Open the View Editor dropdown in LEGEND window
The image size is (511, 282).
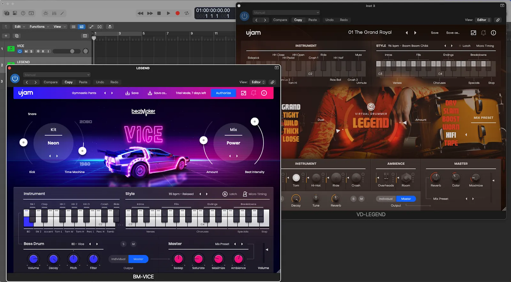pyautogui.click(x=258, y=82)
